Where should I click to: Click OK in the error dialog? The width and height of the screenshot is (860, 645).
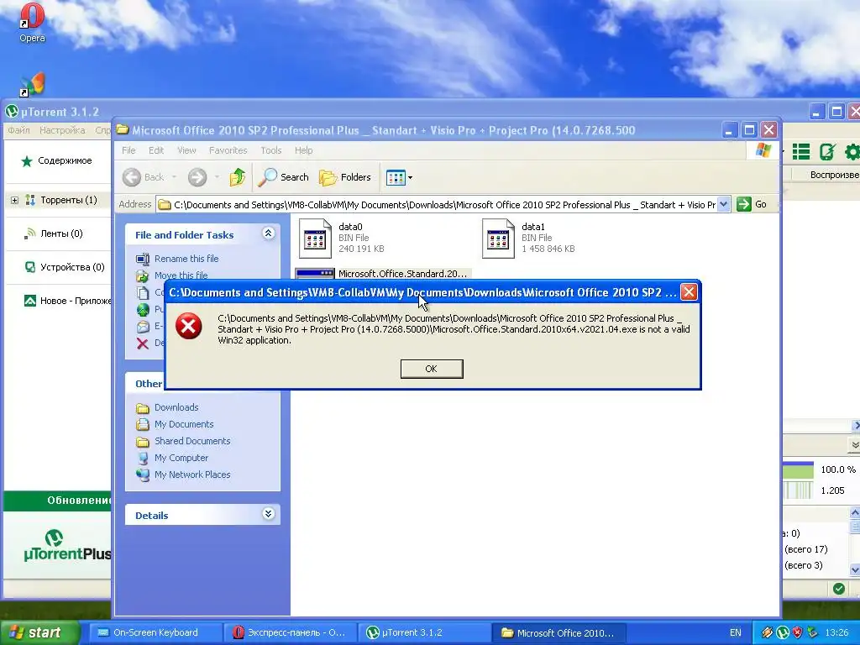coord(432,369)
